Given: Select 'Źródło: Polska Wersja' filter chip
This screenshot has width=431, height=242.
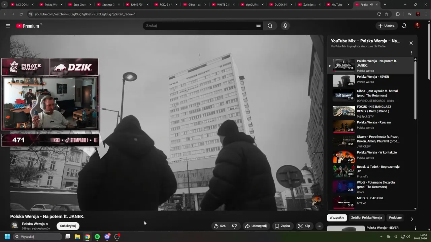Looking at the screenshot, I should pos(366,217).
